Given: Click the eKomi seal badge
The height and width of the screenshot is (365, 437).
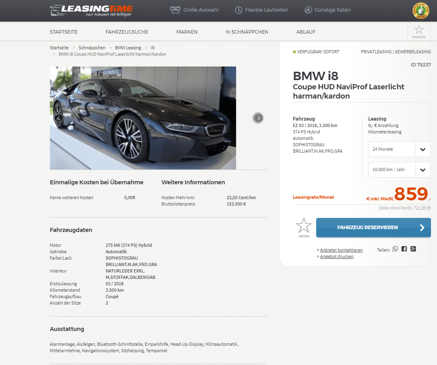Looking at the screenshot, I should click(x=421, y=11).
